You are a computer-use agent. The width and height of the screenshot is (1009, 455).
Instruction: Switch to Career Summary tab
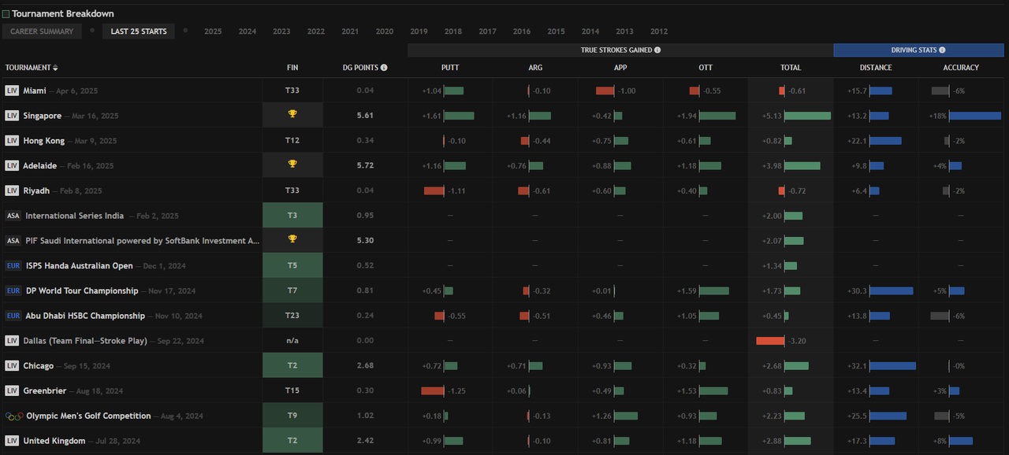[42, 31]
